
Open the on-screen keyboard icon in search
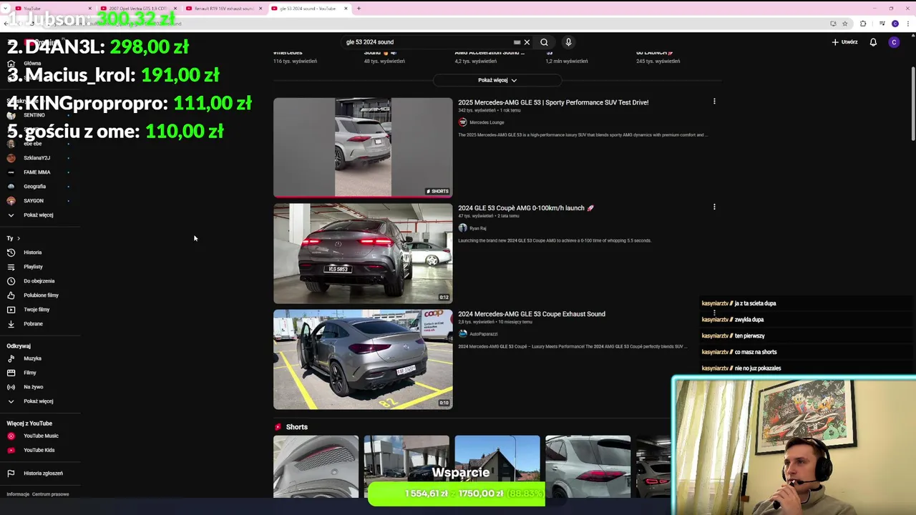[x=517, y=42]
